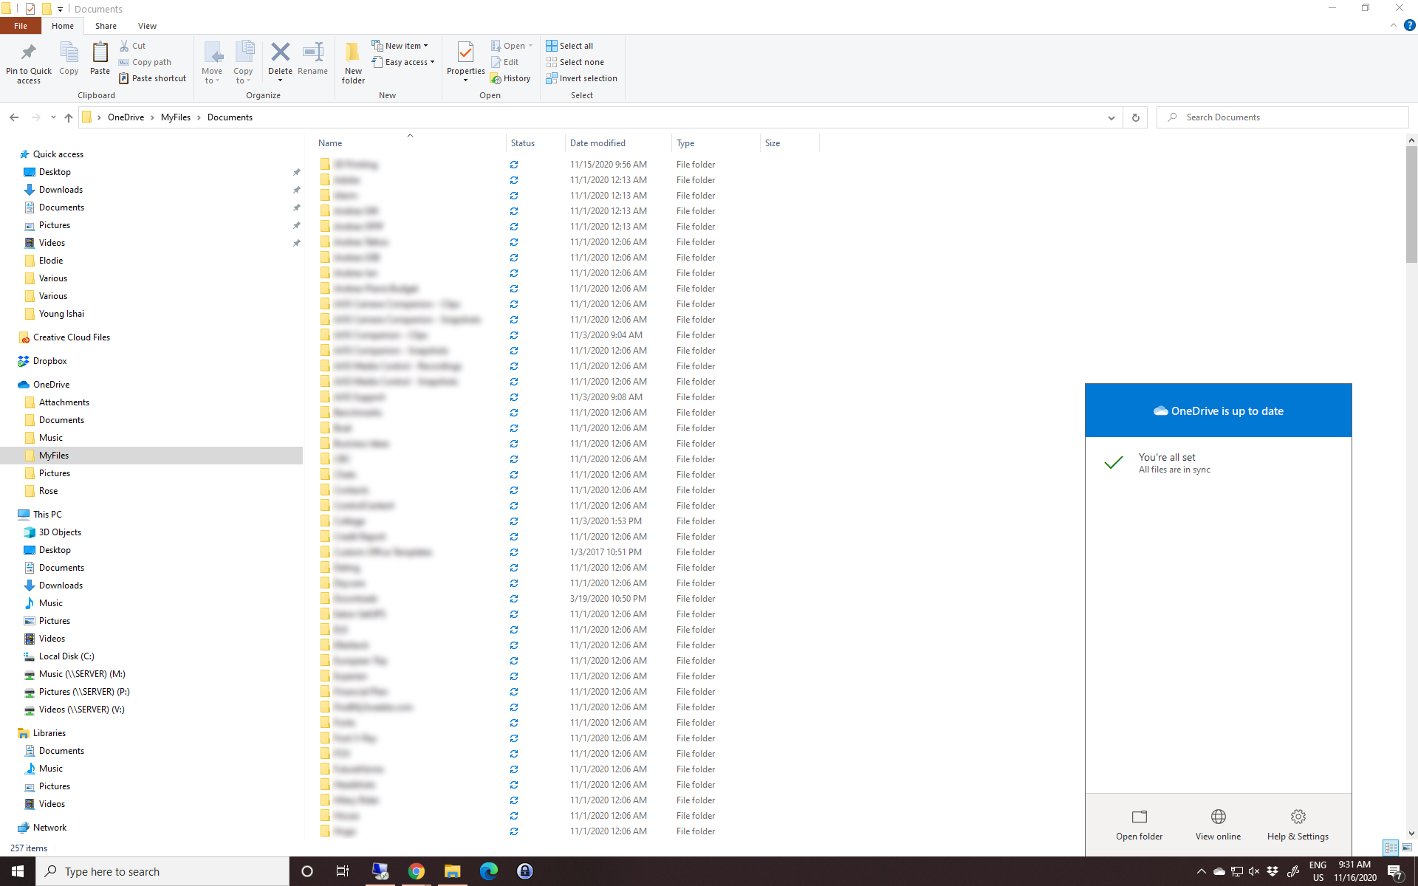Click View online globe icon
This screenshot has height=886, width=1418.
(x=1218, y=817)
